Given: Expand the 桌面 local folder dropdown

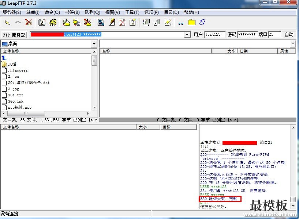Looking at the screenshot, I should 94,44.
